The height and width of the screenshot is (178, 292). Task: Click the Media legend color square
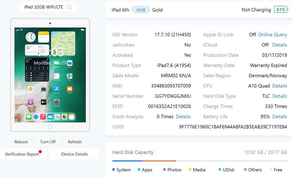pos(190,170)
